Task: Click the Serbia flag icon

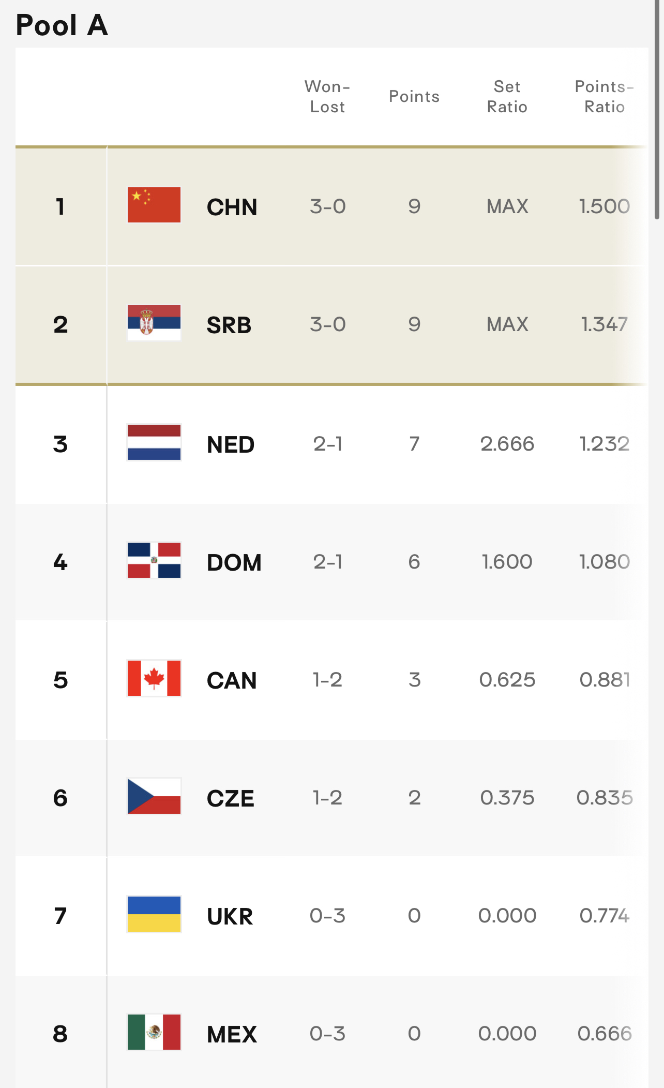Action: pyautogui.click(x=154, y=323)
